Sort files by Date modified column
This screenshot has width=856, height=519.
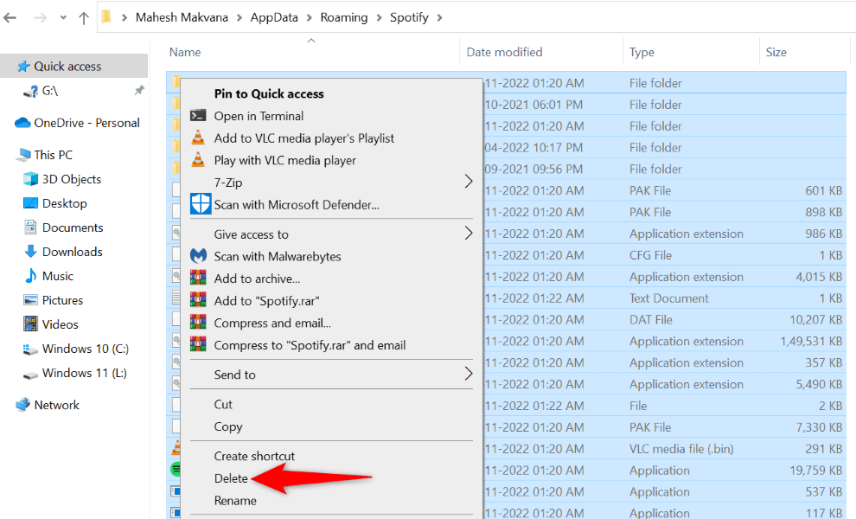504,52
